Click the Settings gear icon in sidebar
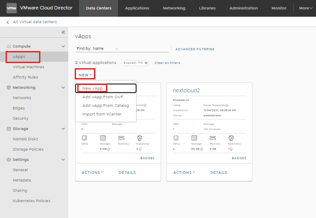Viewport: 316px width, 218px height. 9,160
